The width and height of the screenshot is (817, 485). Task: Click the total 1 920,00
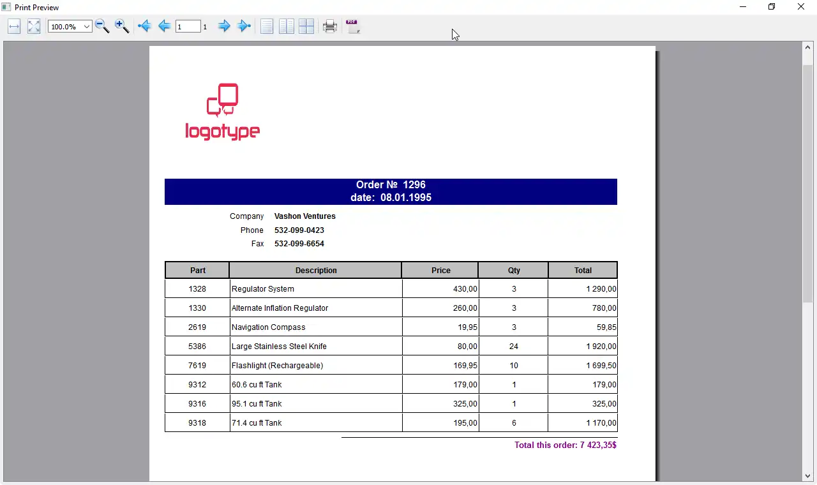pos(601,347)
